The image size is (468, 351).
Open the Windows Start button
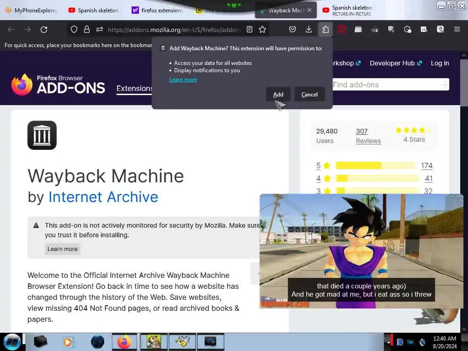pos(12,342)
